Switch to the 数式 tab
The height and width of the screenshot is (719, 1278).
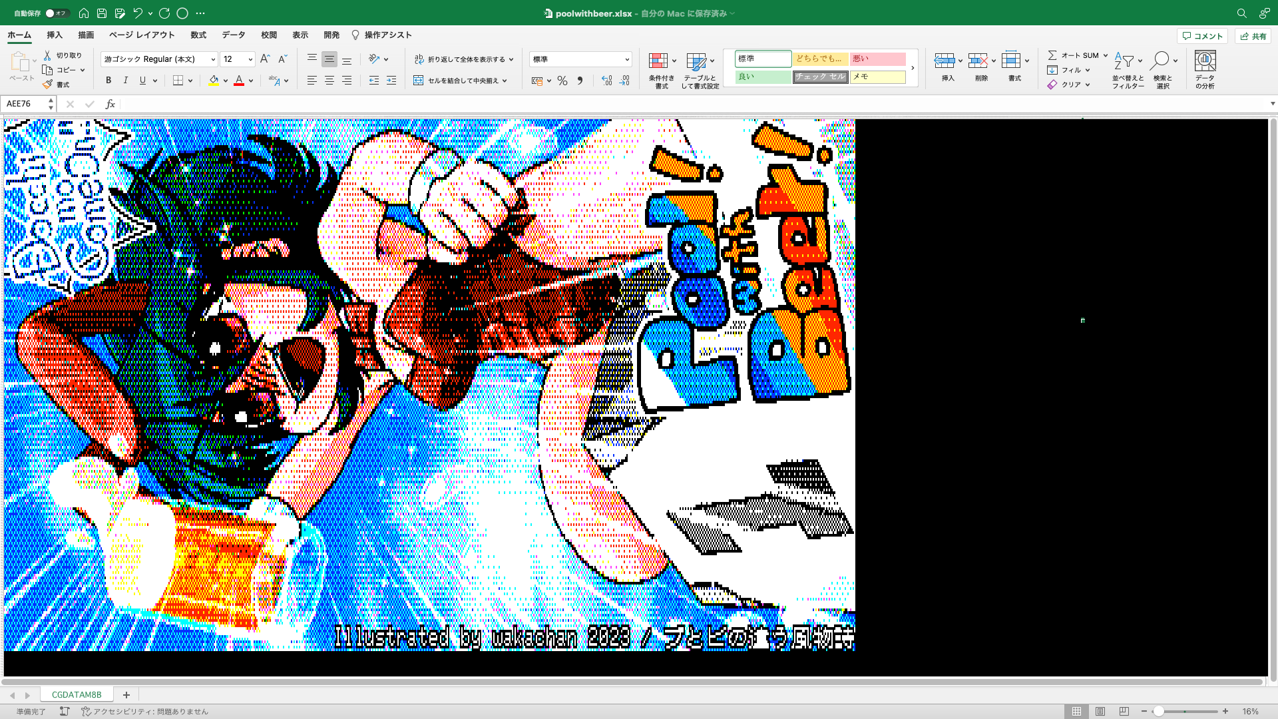(198, 35)
